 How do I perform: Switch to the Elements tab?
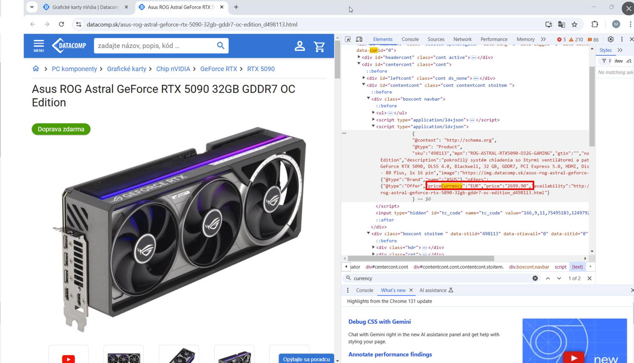click(x=383, y=39)
